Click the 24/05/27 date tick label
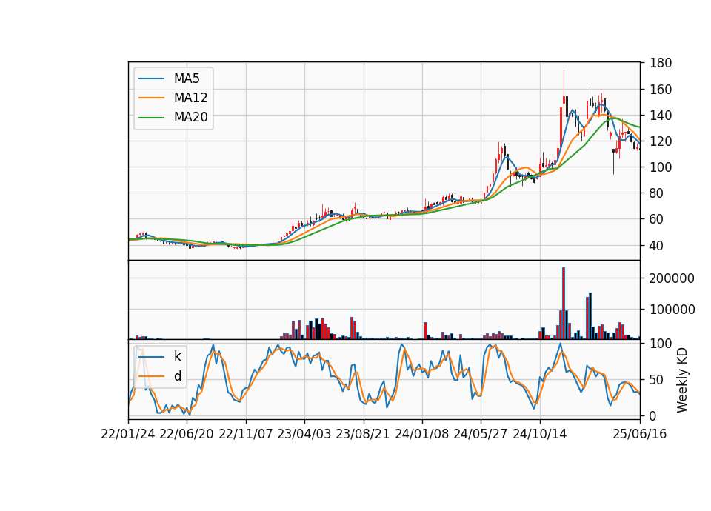 pyautogui.click(x=480, y=434)
